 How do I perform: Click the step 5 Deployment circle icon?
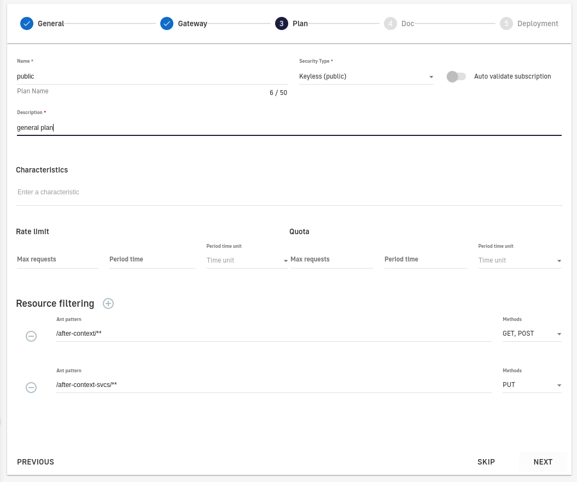click(506, 23)
